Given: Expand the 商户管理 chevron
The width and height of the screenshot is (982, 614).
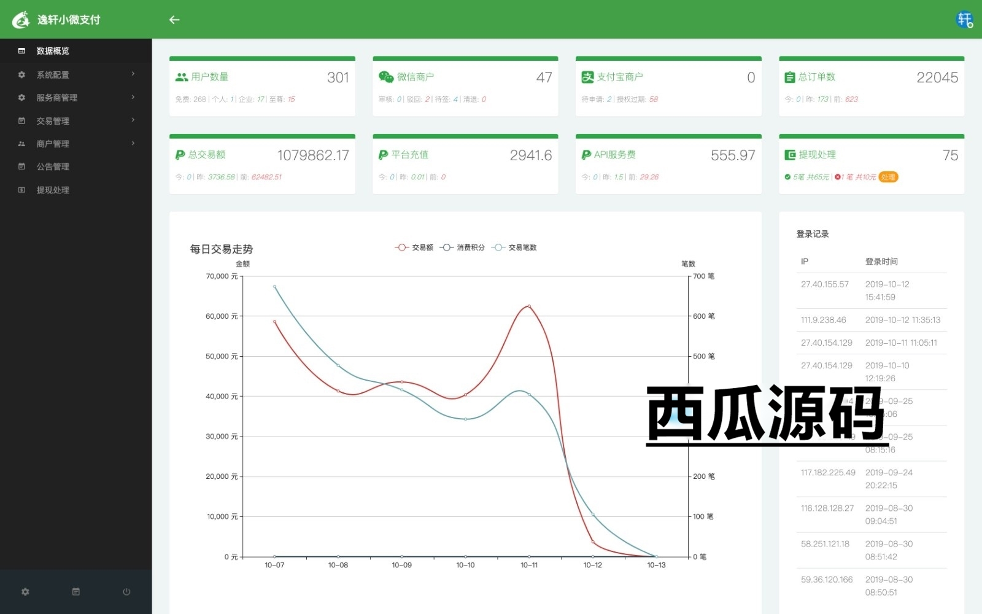Looking at the screenshot, I should click(x=133, y=143).
